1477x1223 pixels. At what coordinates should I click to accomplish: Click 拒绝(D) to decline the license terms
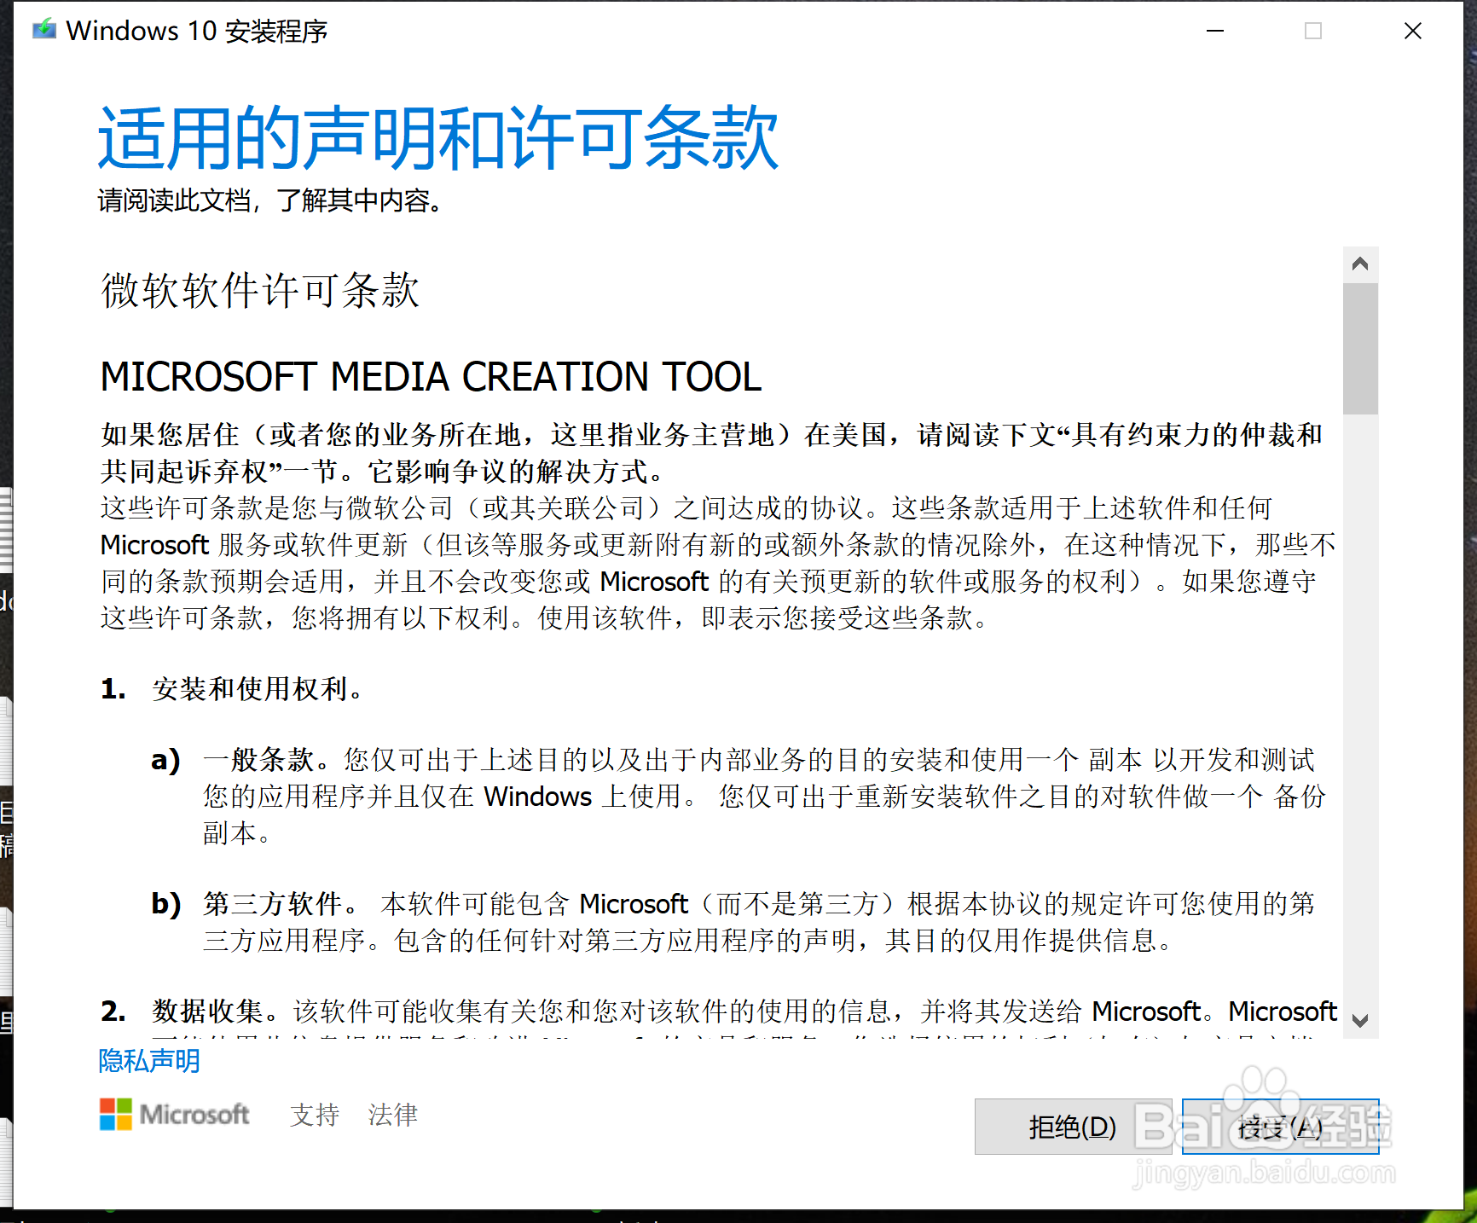coord(1073,1127)
